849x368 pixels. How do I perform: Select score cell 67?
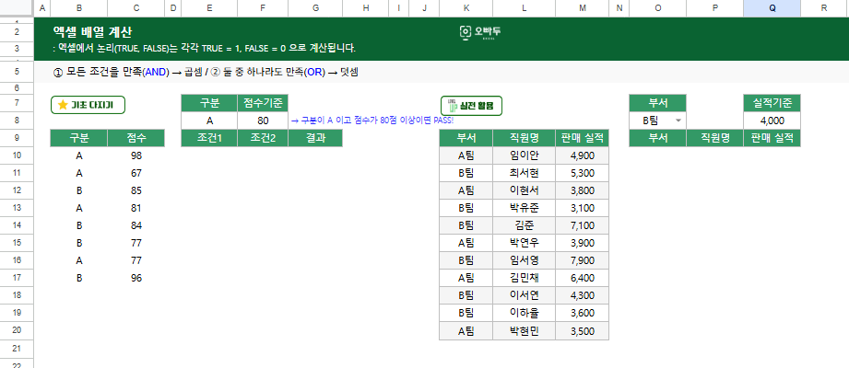(136, 174)
